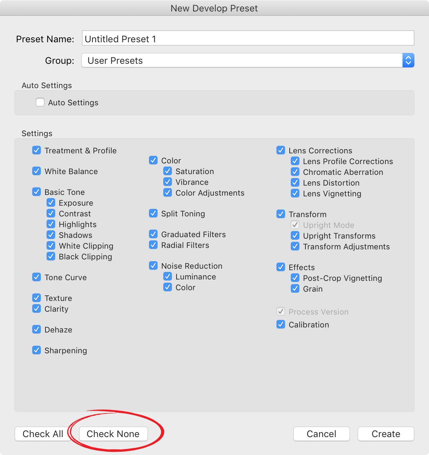Image resolution: width=429 pixels, height=455 pixels.
Task: Disable the Grain checkbox under Effects
Action: (295, 288)
